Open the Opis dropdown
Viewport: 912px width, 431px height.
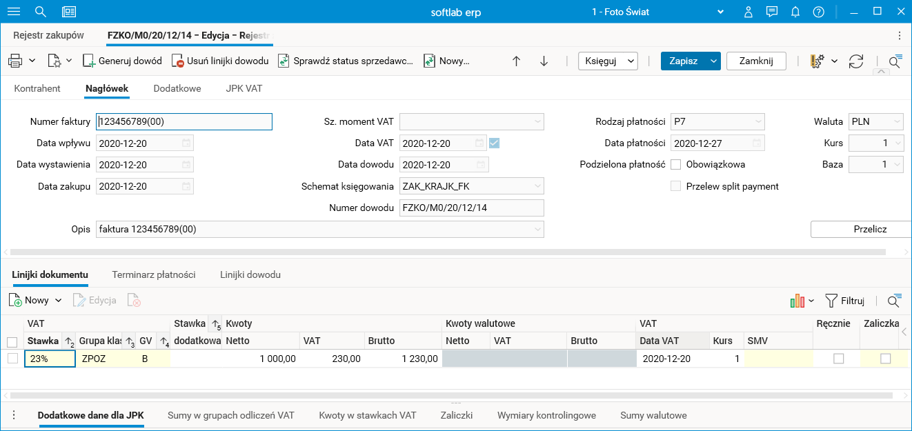click(x=537, y=229)
